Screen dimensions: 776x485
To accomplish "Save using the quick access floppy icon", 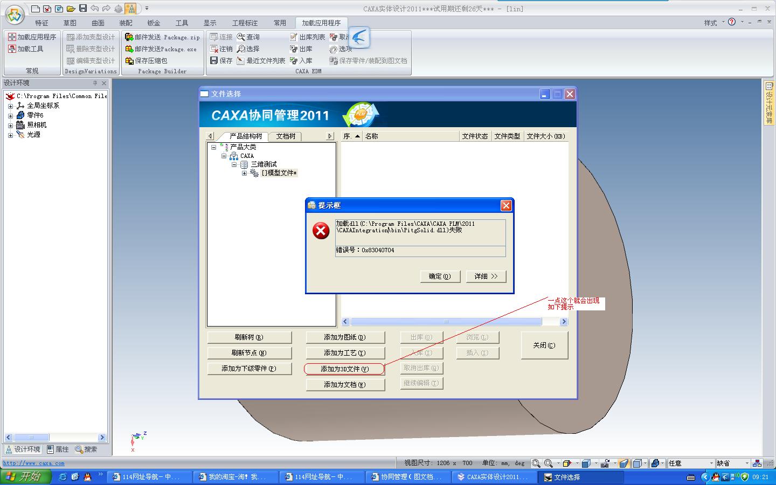I will coord(82,9).
